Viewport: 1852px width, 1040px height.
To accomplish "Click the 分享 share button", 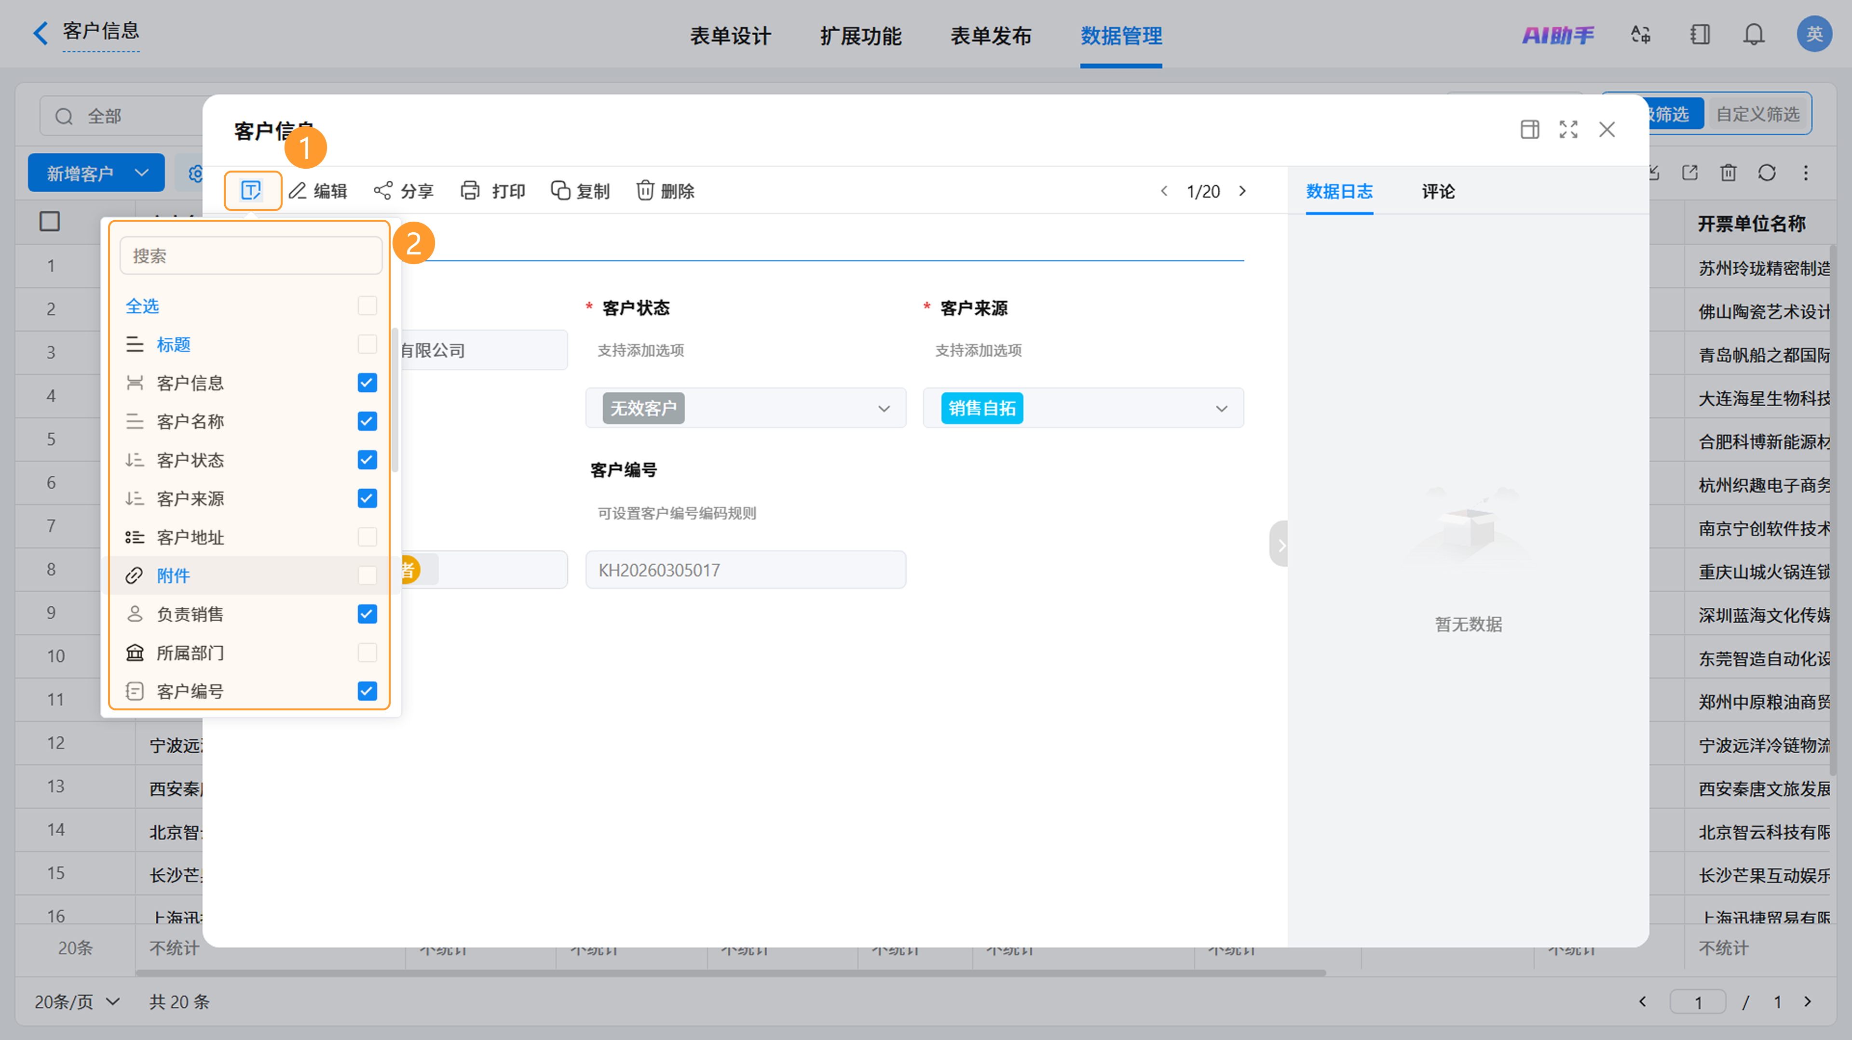I will point(403,191).
